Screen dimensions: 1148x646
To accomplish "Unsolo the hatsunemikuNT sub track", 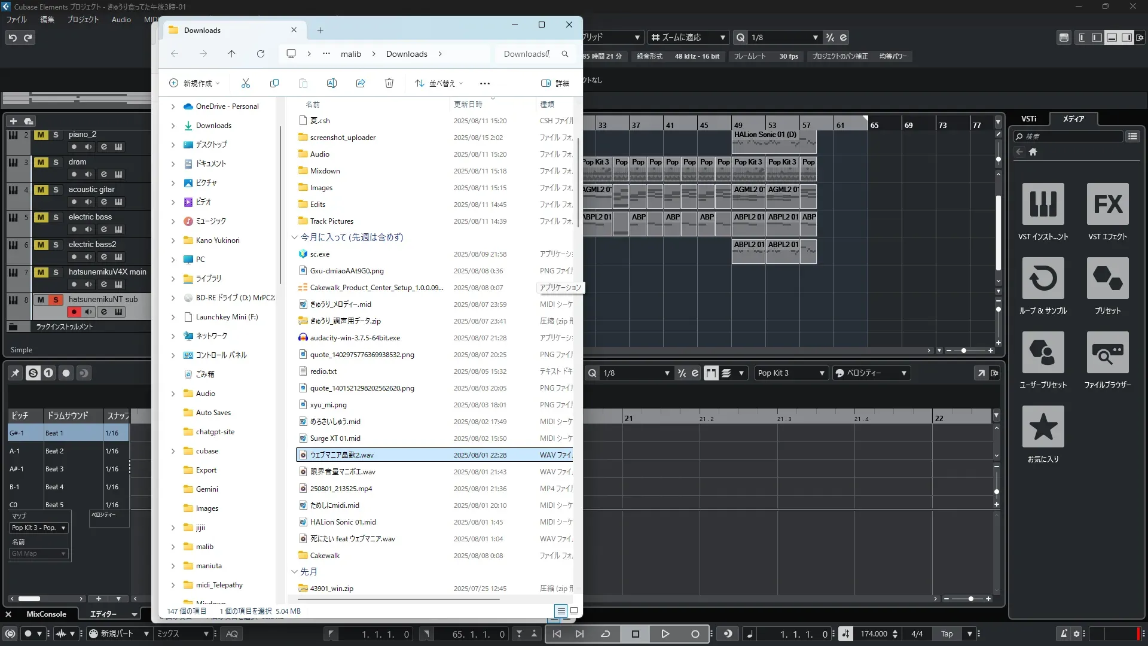I will (56, 300).
